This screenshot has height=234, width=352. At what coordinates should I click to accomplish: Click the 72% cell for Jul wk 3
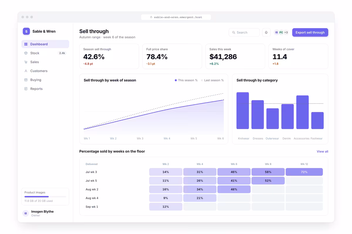pos(304,172)
